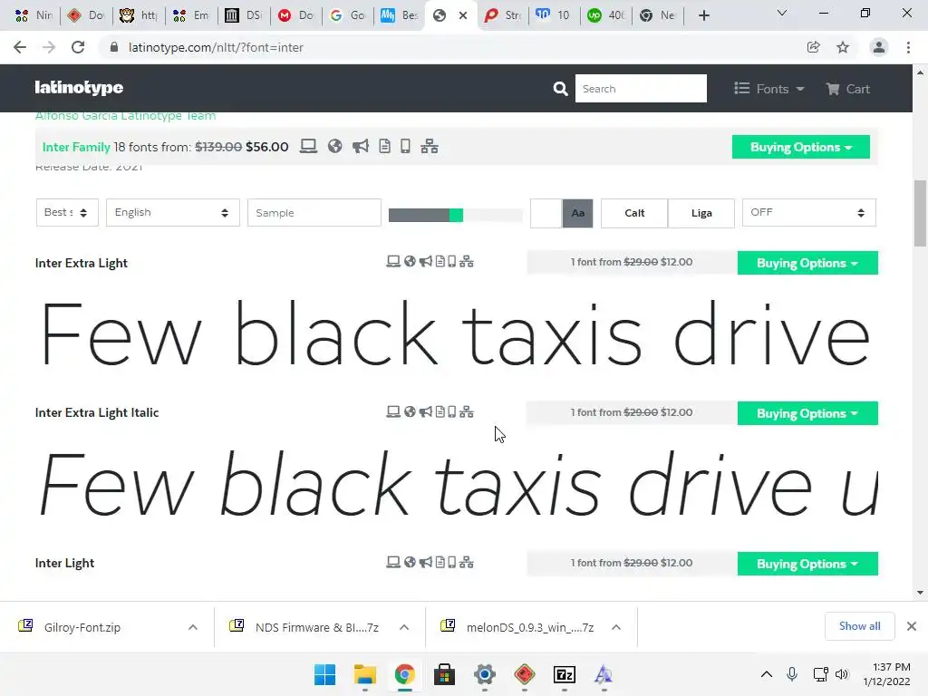
Task: Toggle Liga ligatures feature
Action: pos(701,213)
